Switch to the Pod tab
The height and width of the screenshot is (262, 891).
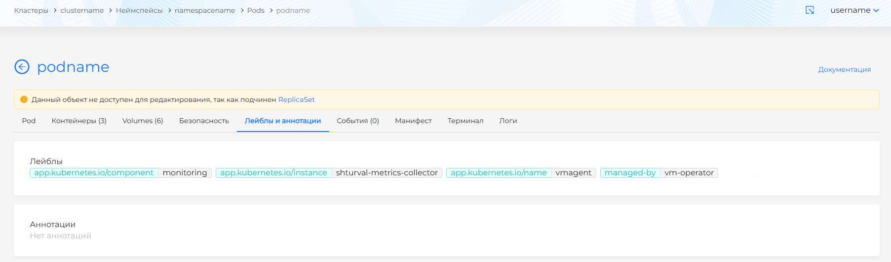[29, 121]
